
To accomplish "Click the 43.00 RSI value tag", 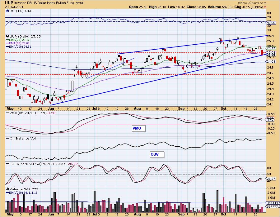I will coord(271,23).
